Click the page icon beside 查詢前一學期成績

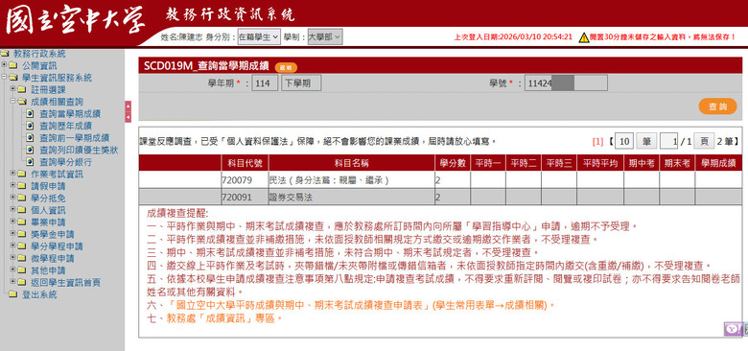[30, 138]
